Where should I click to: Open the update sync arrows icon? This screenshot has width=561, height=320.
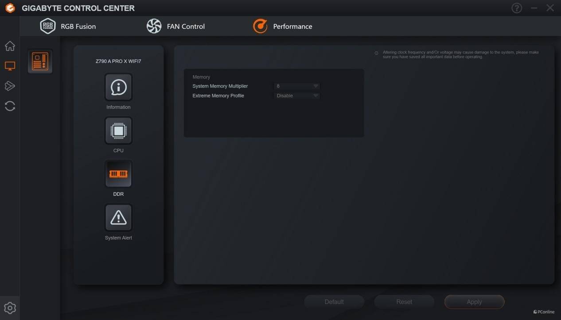point(10,106)
